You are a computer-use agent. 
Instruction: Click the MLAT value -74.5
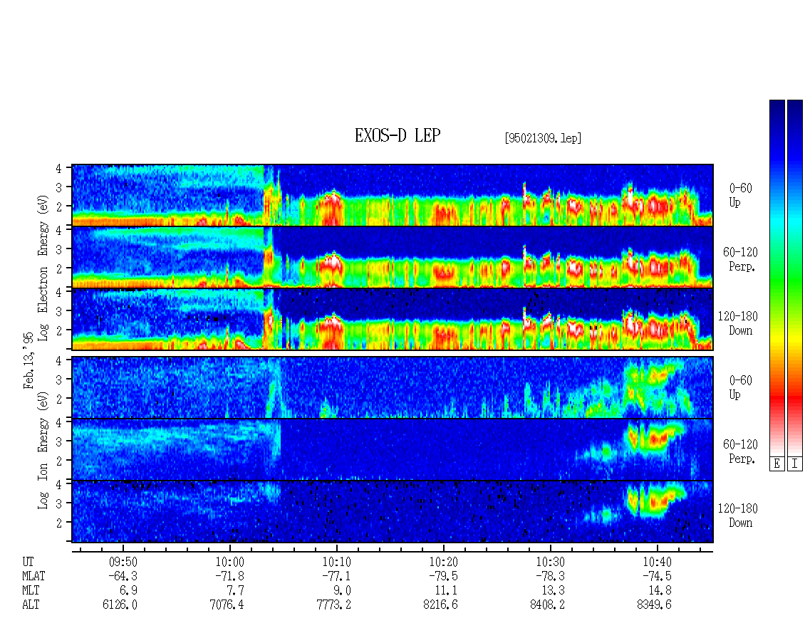(x=657, y=576)
